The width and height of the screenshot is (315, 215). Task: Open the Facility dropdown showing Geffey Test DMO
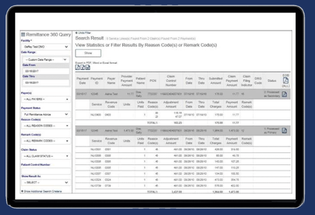tap(46, 47)
